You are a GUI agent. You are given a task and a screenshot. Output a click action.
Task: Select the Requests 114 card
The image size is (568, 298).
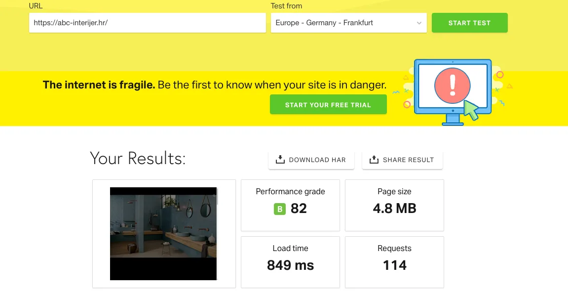tap(394, 262)
